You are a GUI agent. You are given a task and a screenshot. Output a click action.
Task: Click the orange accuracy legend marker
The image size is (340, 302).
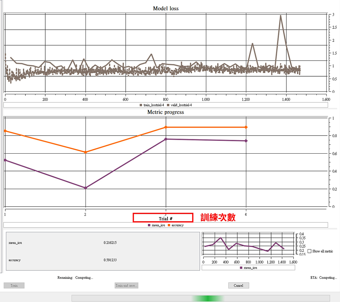pyautogui.click(x=169, y=225)
